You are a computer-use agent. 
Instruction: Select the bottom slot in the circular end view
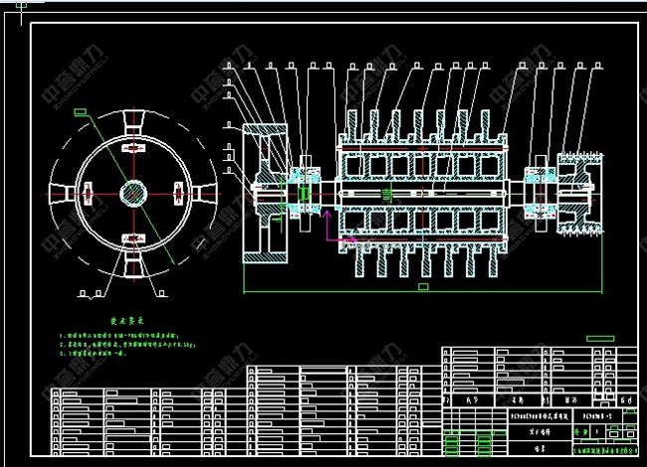[131, 237]
